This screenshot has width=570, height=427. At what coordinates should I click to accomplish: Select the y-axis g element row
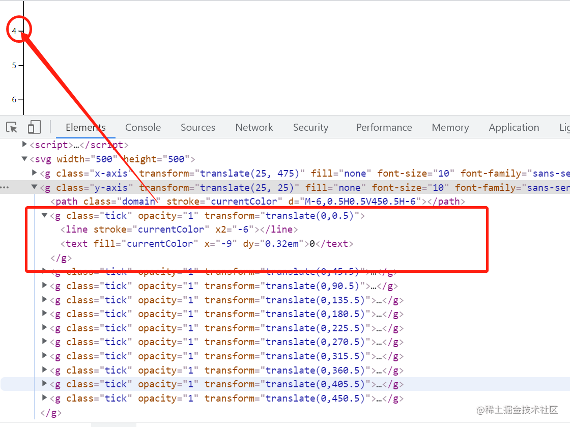pyautogui.click(x=285, y=187)
